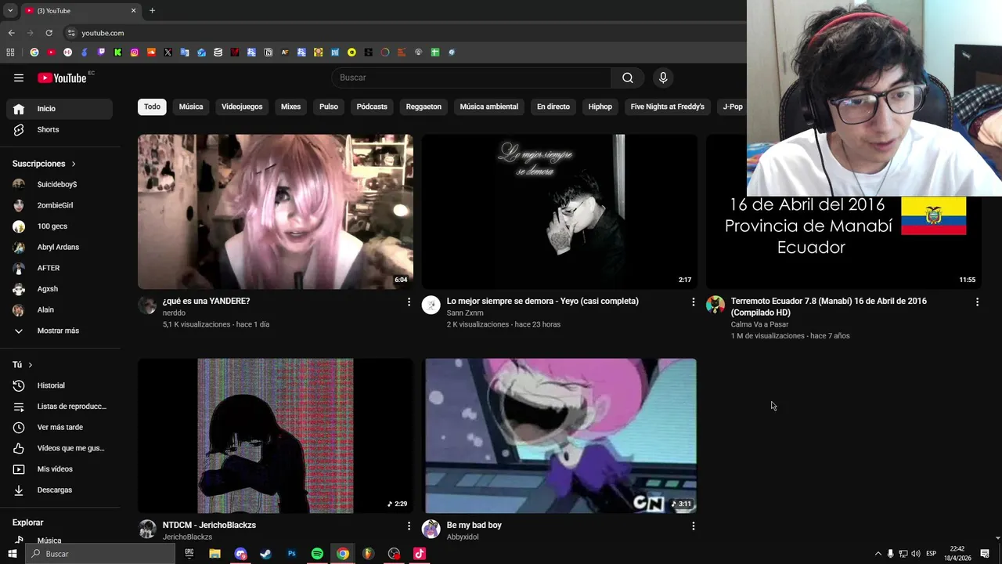
Task: Open options for Lo mejor siempre se demora
Action: (x=693, y=302)
